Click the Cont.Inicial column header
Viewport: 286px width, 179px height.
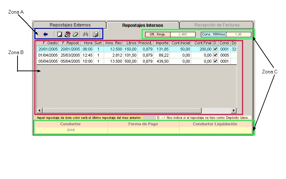coord(181,43)
